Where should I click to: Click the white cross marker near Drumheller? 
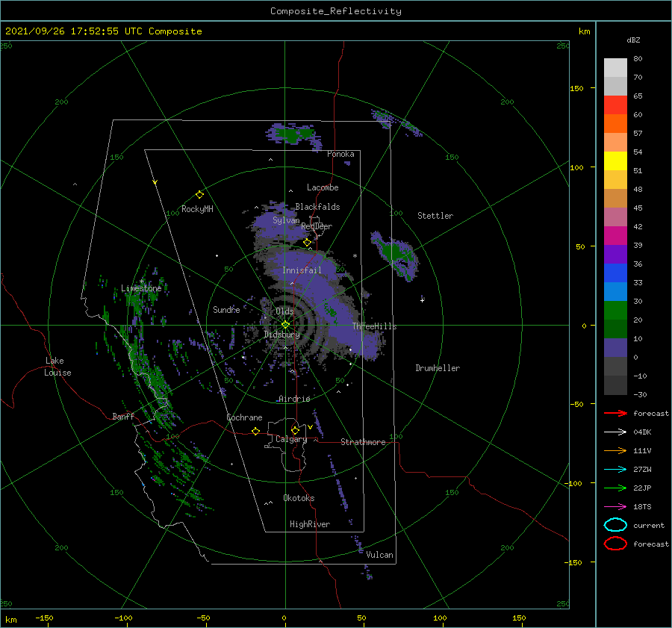pyautogui.click(x=422, y=300)
